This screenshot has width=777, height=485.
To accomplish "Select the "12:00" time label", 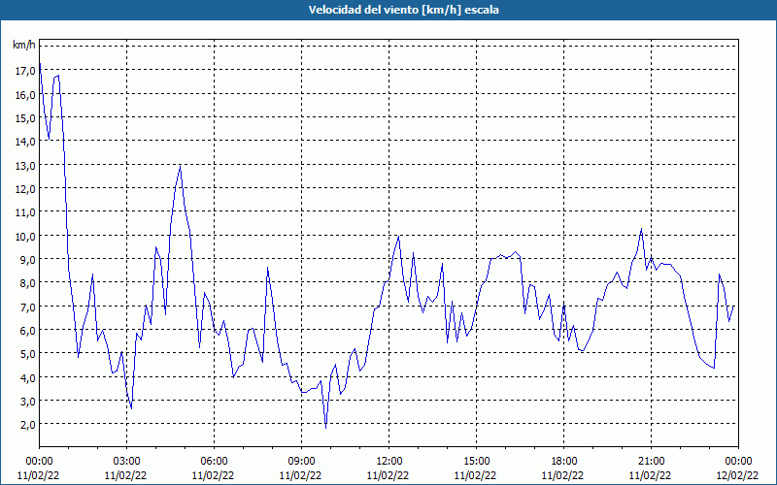I will point(389,462).
